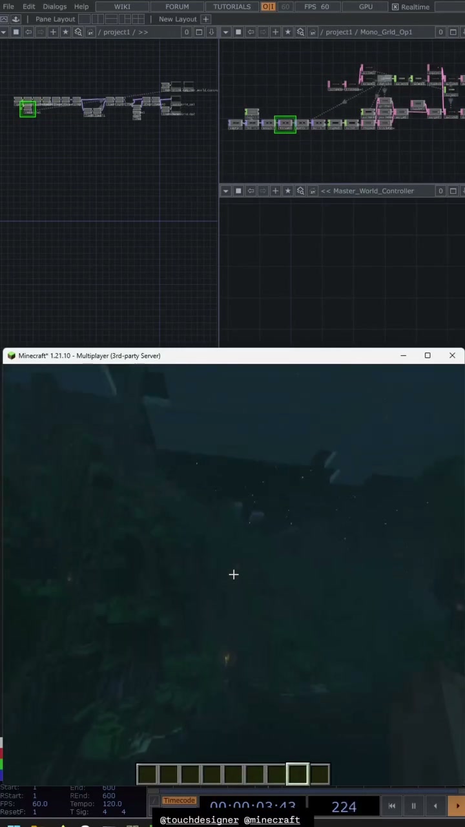Toggle the Timecode mode button
465x827 pixels.
179,801
